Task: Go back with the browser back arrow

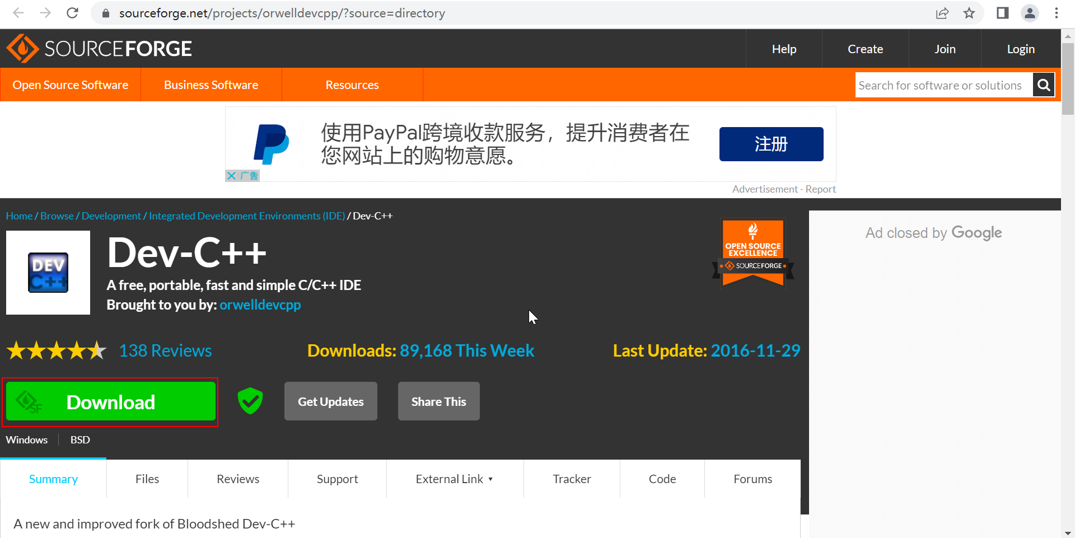Action: click(x=18, y=13)
